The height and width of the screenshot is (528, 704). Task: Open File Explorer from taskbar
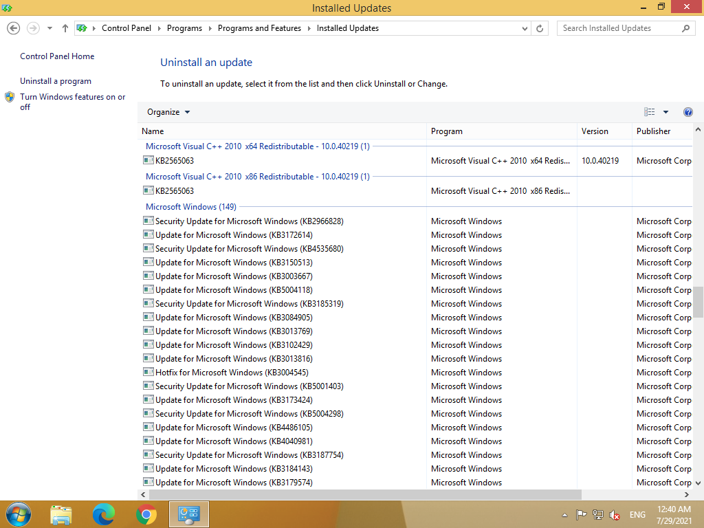(x=61, y=514)
